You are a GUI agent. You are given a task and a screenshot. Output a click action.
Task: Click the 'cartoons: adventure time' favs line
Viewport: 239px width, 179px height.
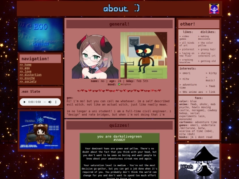tap(198, 122)
